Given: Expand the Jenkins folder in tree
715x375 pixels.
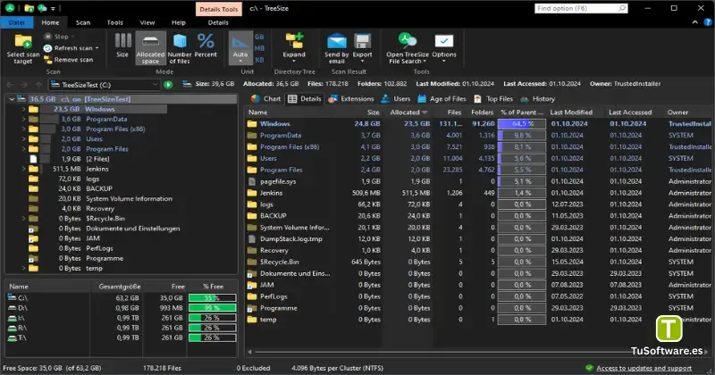Looking at the screenshot, I should [x=23, y=169].
